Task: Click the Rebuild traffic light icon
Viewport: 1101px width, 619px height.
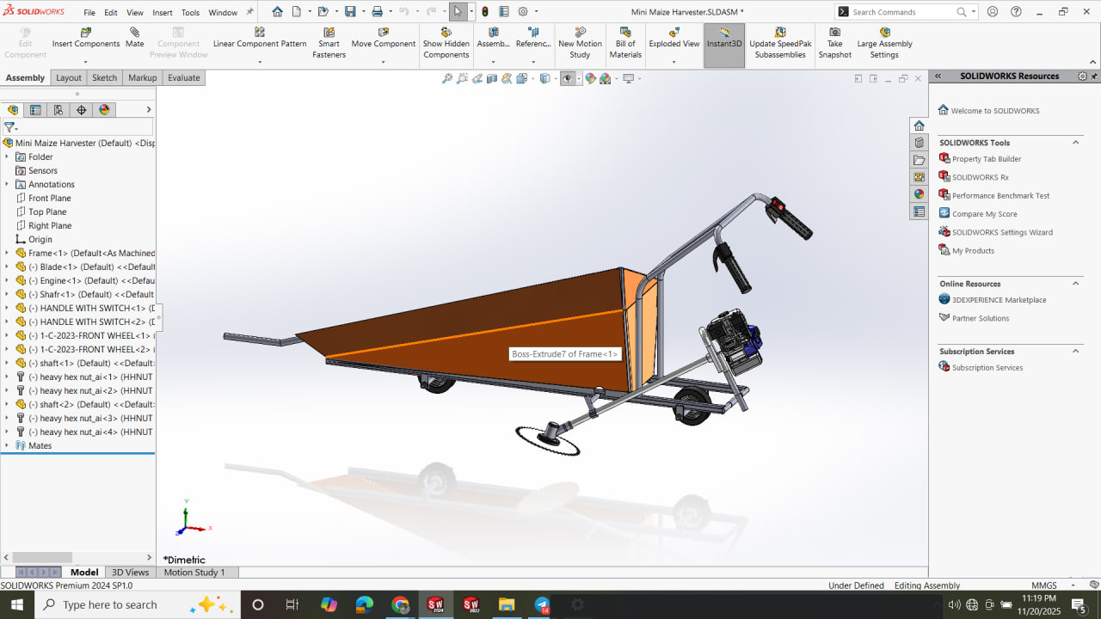Action: coord(485,12)
